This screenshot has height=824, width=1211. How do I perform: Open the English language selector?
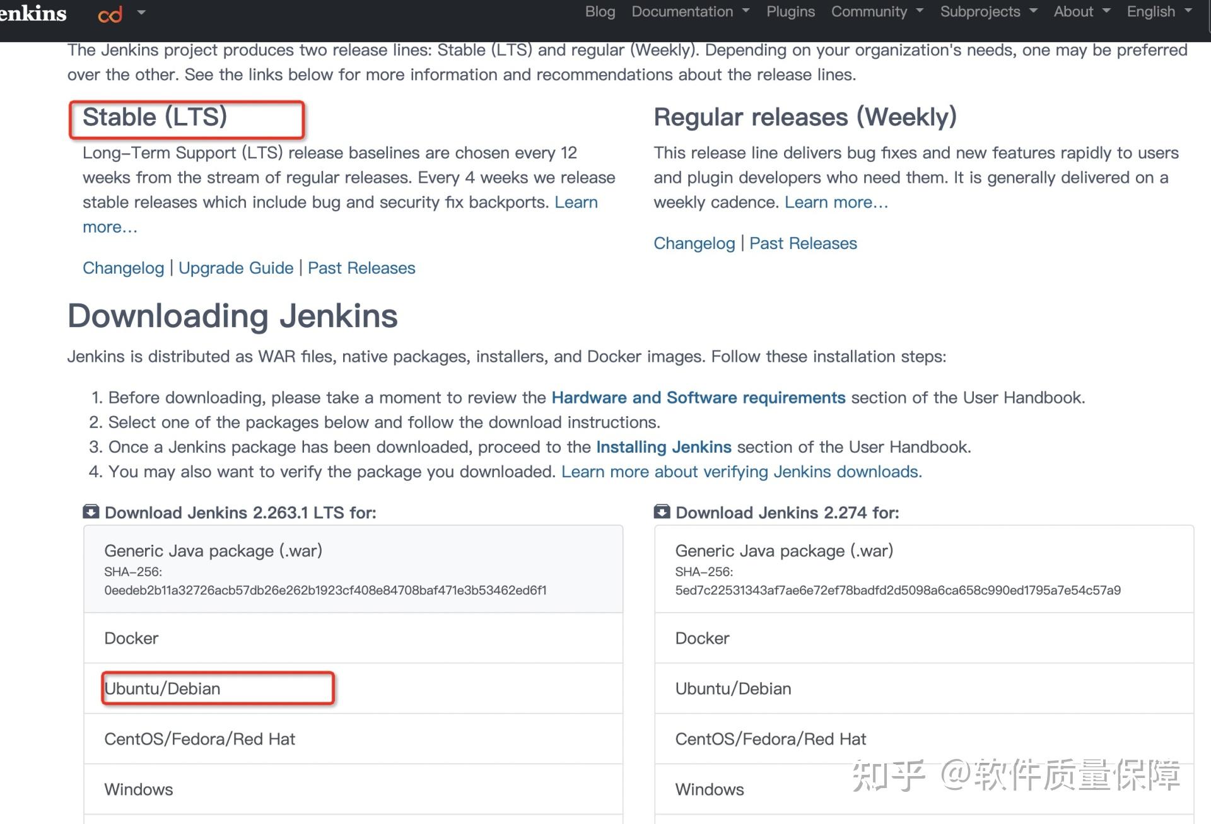[1159, 12]
